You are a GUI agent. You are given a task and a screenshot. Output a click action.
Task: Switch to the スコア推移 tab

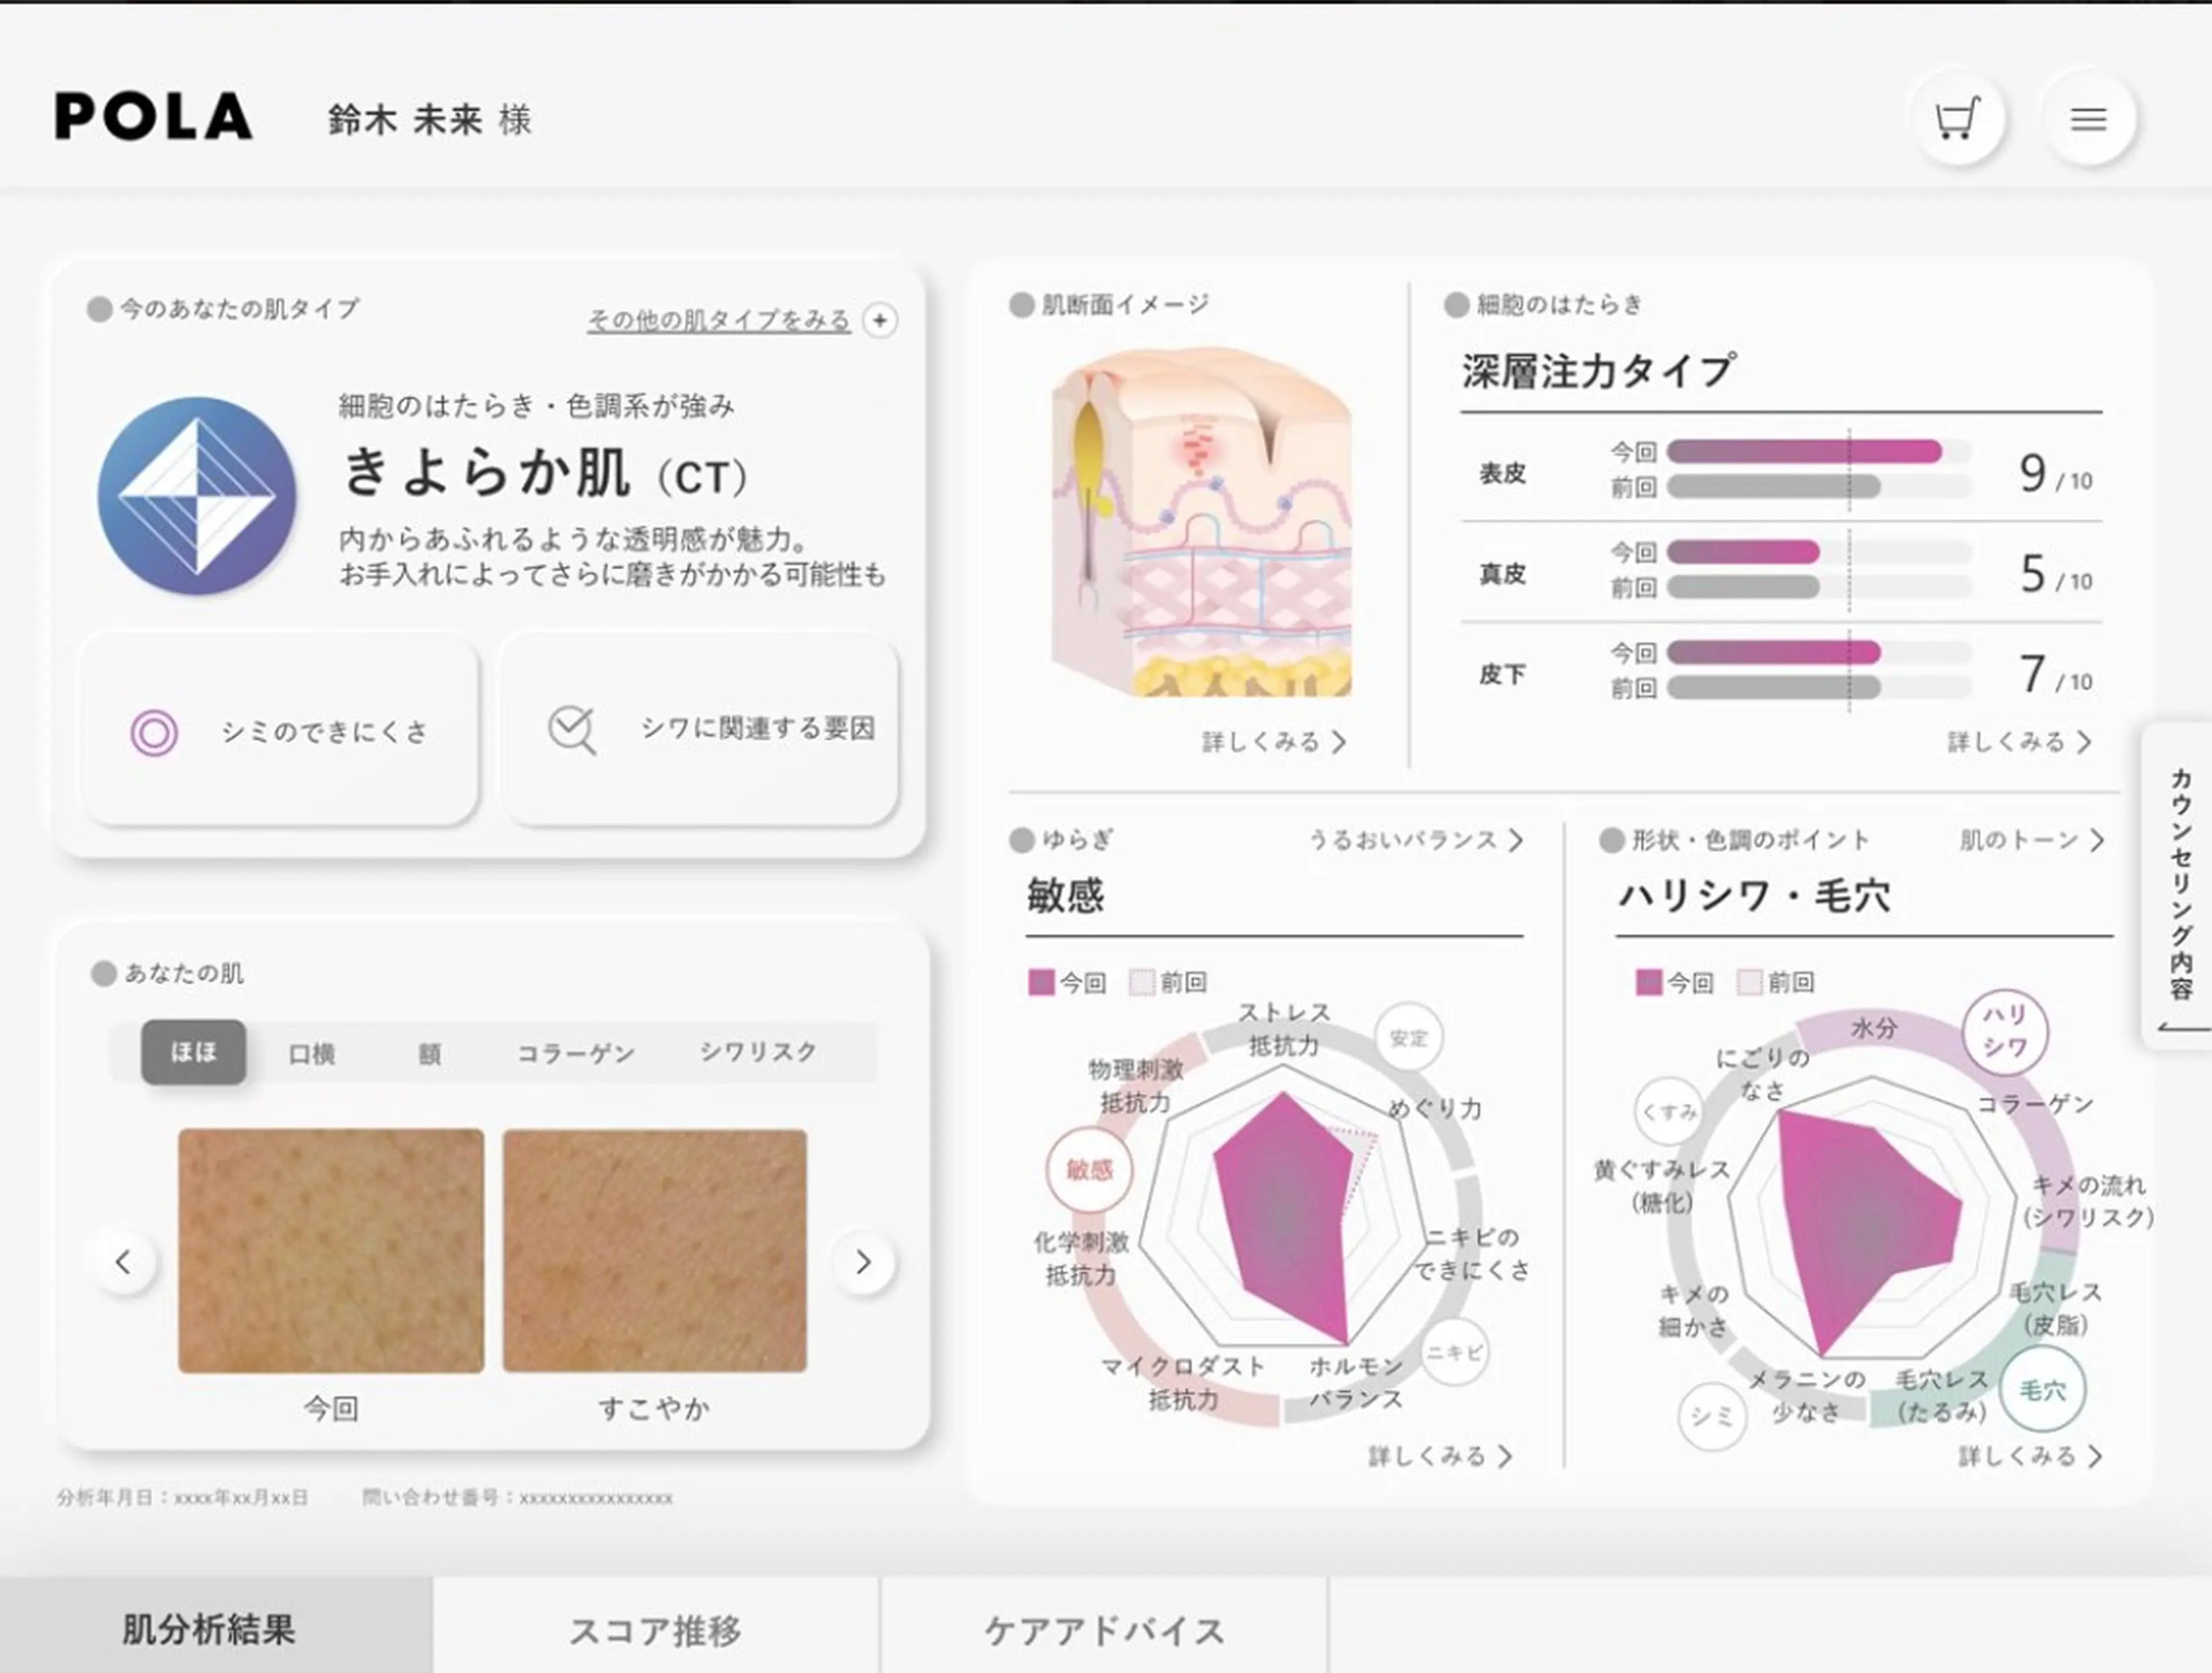point(655,1627)
